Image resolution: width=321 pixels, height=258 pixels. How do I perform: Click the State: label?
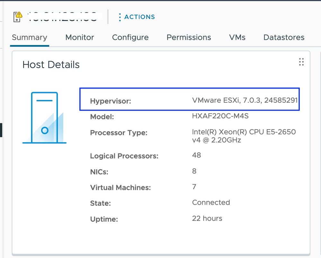(100, 203)
